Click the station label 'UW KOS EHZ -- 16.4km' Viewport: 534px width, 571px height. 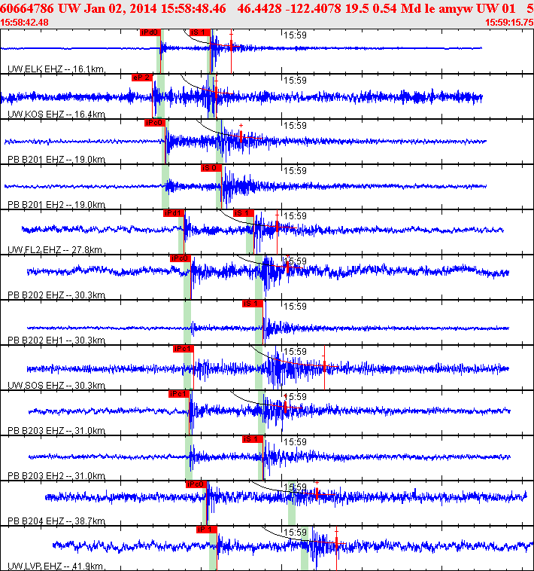(x=56, y=114)
